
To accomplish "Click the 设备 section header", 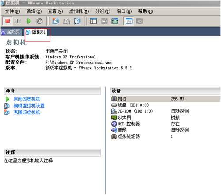I will (165, 91).
